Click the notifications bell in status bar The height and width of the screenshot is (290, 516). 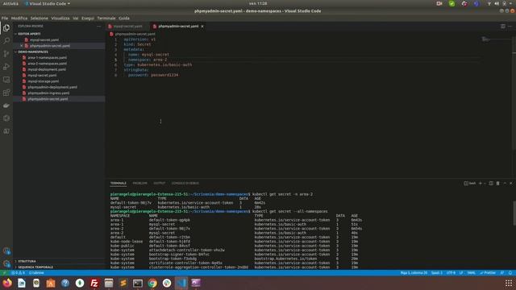coord(510,273)
